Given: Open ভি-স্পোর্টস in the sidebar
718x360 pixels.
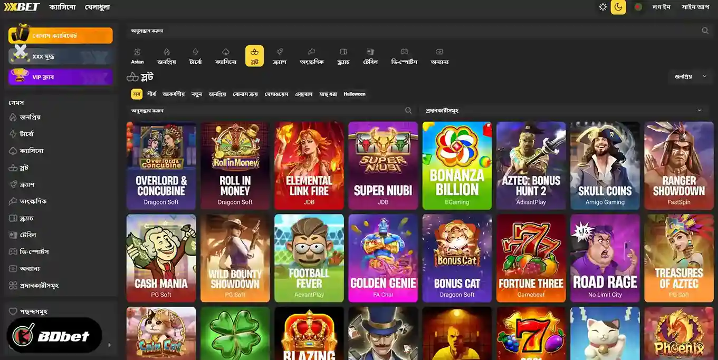Looking at the screenshot, I should (x=34, y=252).
